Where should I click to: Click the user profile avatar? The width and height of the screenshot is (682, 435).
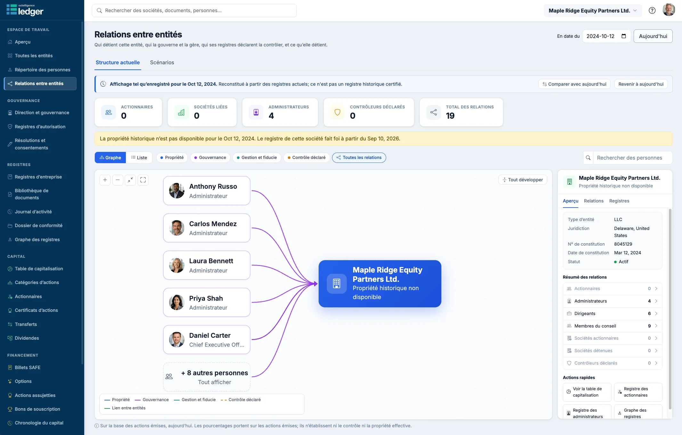click(x=669, y=10)
